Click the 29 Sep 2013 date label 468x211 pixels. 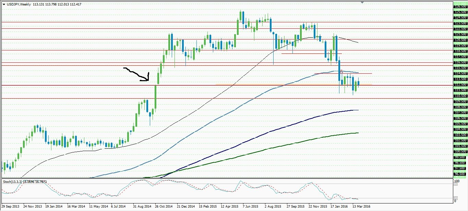click(x=10, y=207)
